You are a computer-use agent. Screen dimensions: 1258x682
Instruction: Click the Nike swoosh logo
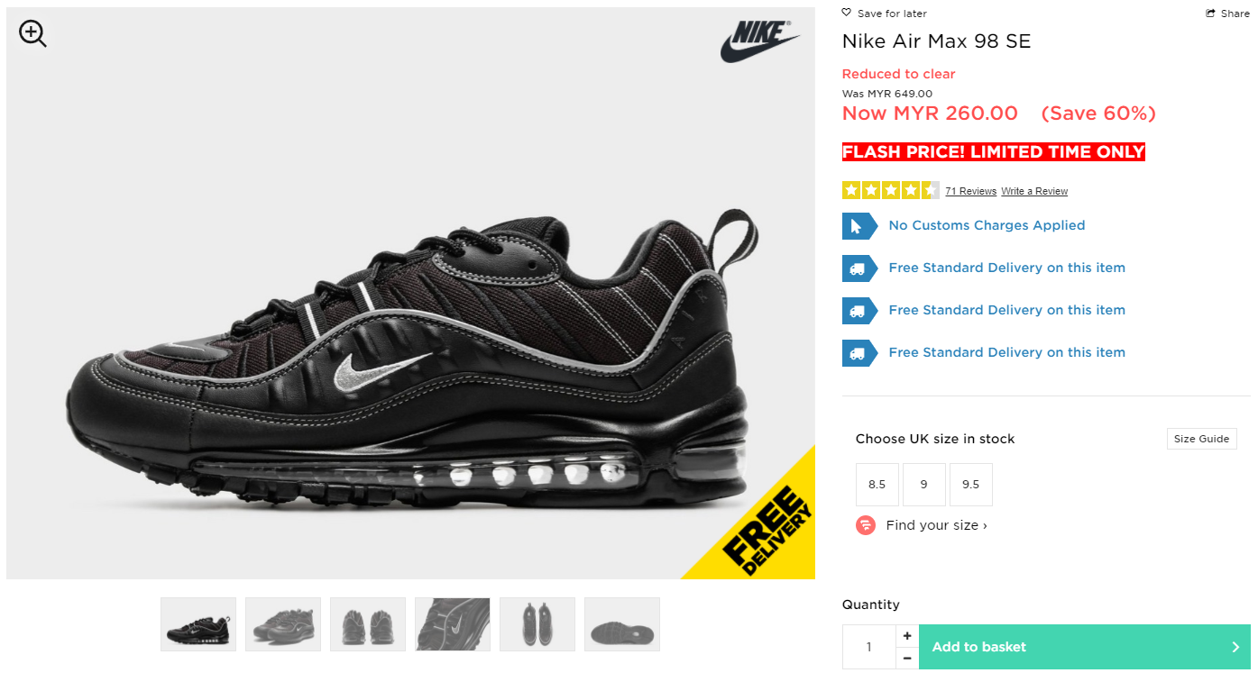(759, 41)
